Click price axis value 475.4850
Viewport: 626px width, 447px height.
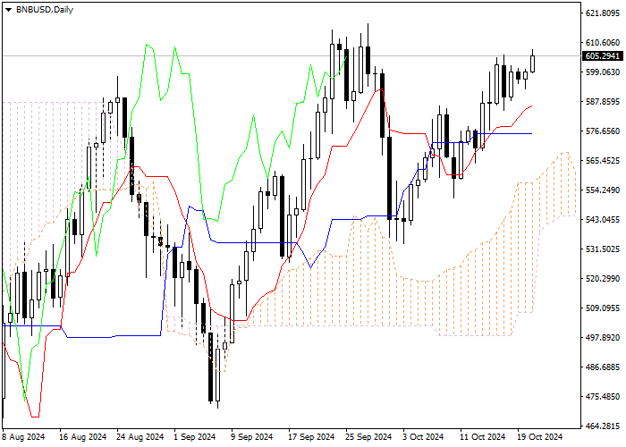pyautogui.click(x=602, y=397)
